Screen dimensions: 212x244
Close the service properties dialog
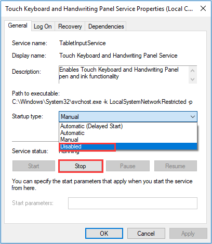pos(203,8)
